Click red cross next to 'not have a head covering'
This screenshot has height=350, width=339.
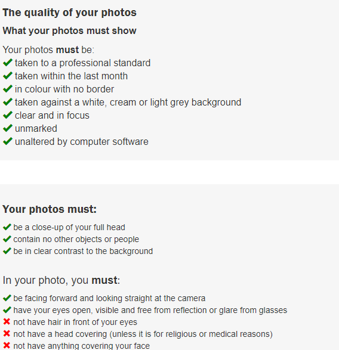tap(7, 333)
